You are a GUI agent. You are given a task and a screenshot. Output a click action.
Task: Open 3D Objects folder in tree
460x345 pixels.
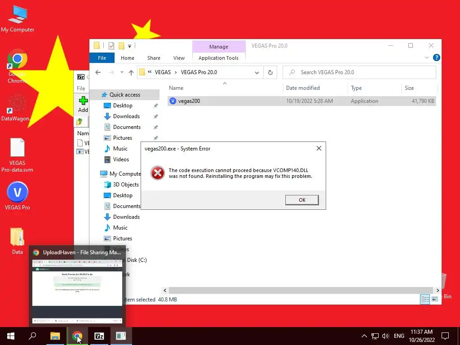[126, 185]
